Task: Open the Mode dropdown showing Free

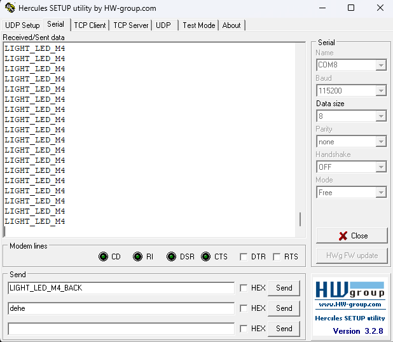Action: (x=381, y=193)
